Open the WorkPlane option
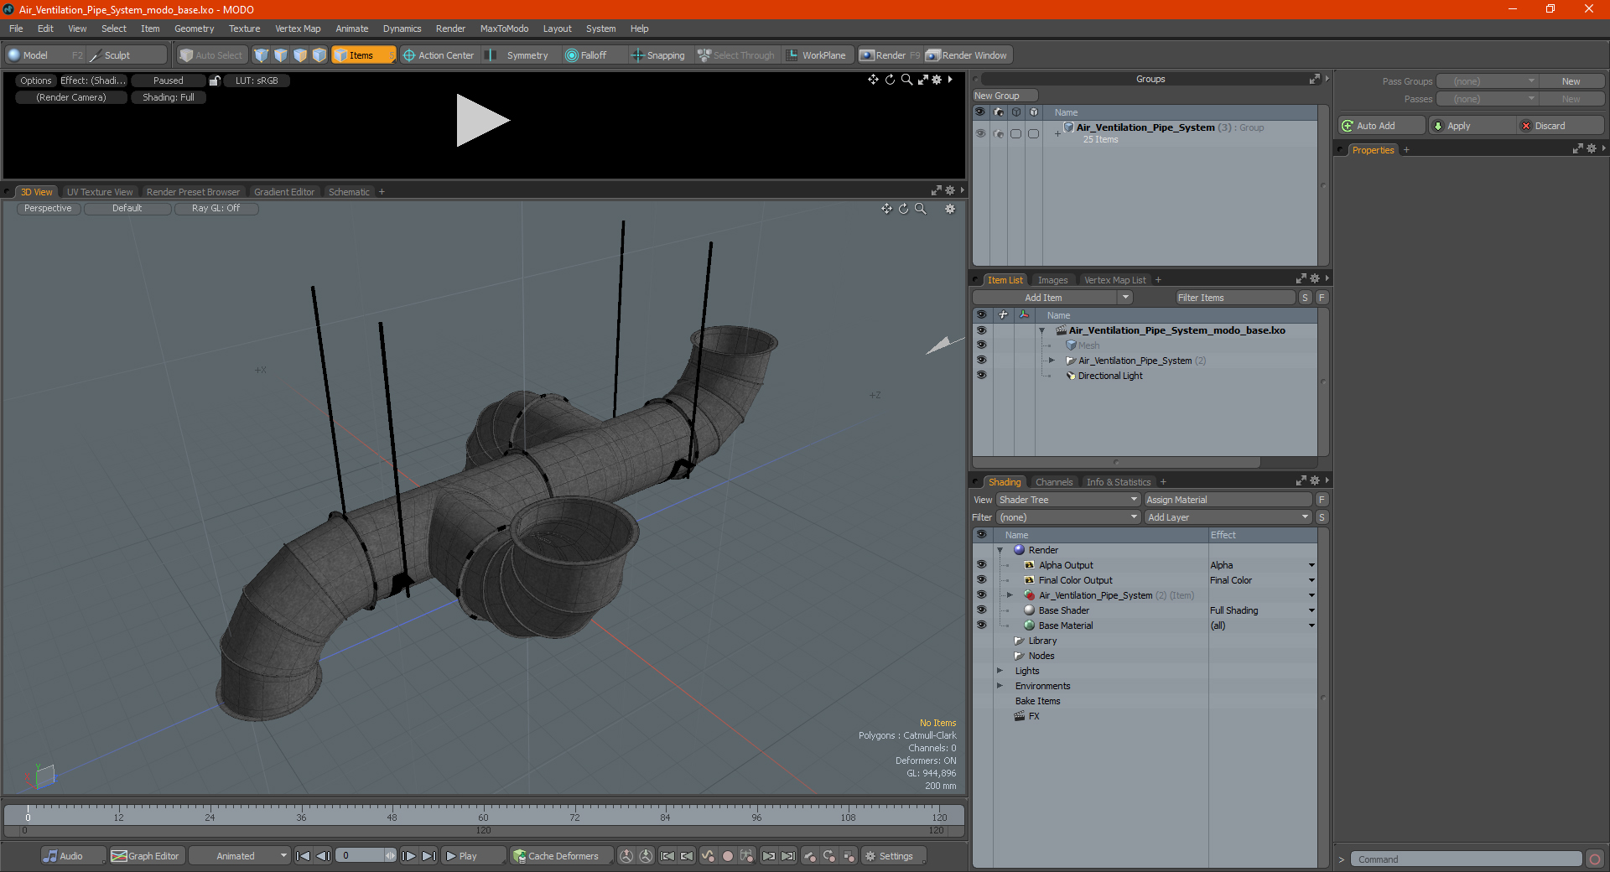Image resolution: width=1610 pixels, height=872 pixels. 817,55
